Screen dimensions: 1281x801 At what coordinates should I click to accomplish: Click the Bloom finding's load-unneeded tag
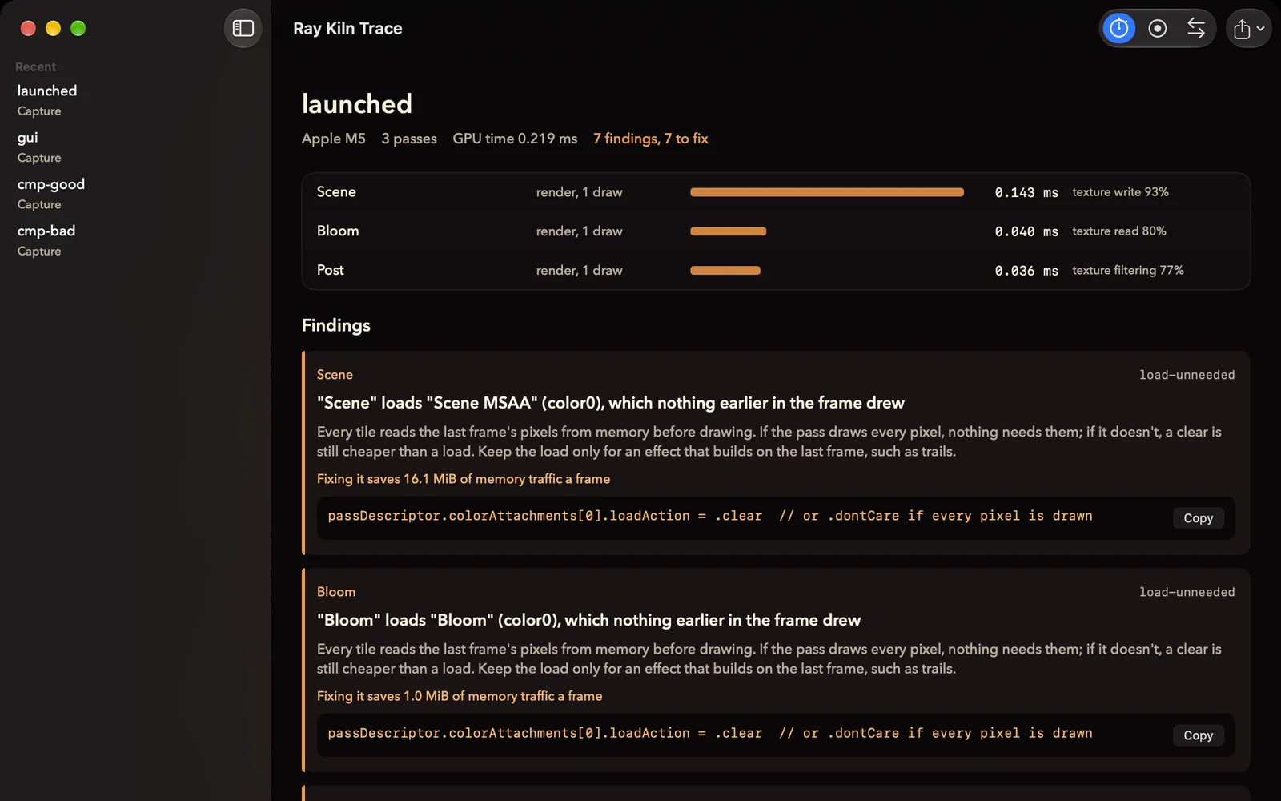click(1187, 592)
